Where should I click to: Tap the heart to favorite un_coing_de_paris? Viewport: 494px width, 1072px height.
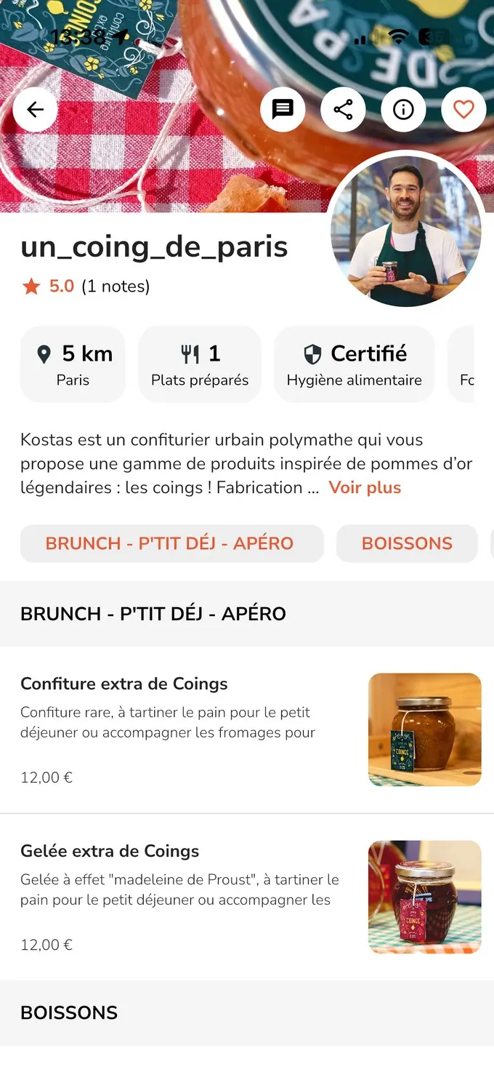(x=463, y=109)
